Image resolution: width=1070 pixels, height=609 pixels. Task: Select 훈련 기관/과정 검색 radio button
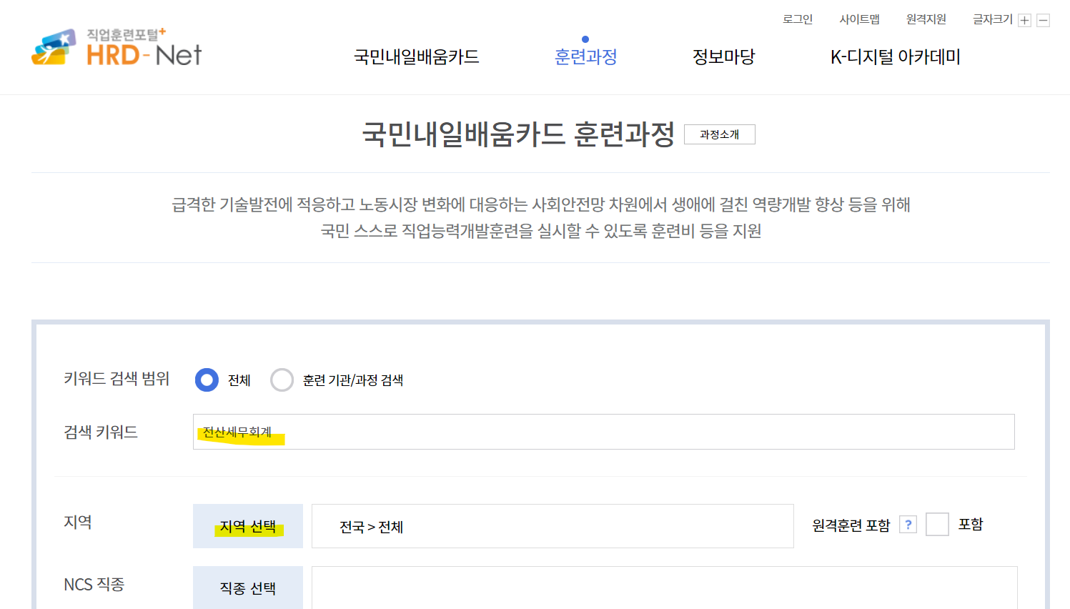[282, 380]
